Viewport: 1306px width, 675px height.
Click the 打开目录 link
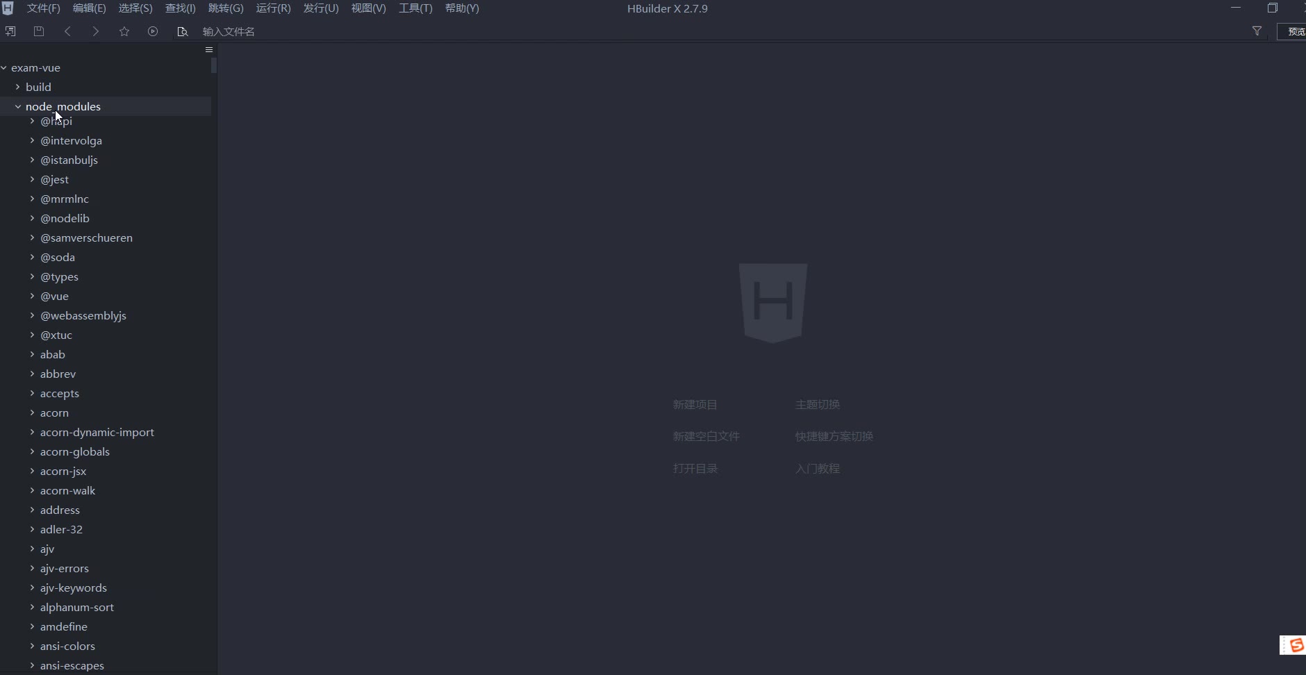pos(695,468)
